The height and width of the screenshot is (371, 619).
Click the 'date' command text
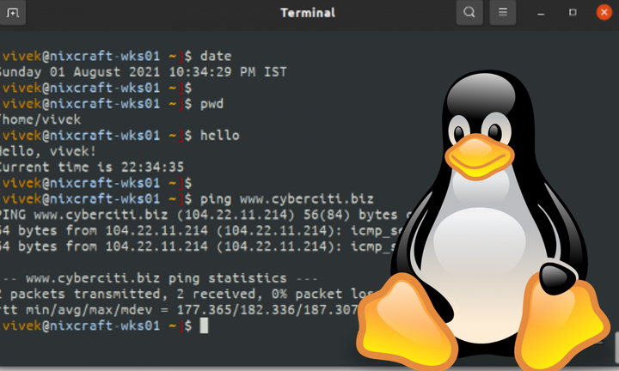216,56
